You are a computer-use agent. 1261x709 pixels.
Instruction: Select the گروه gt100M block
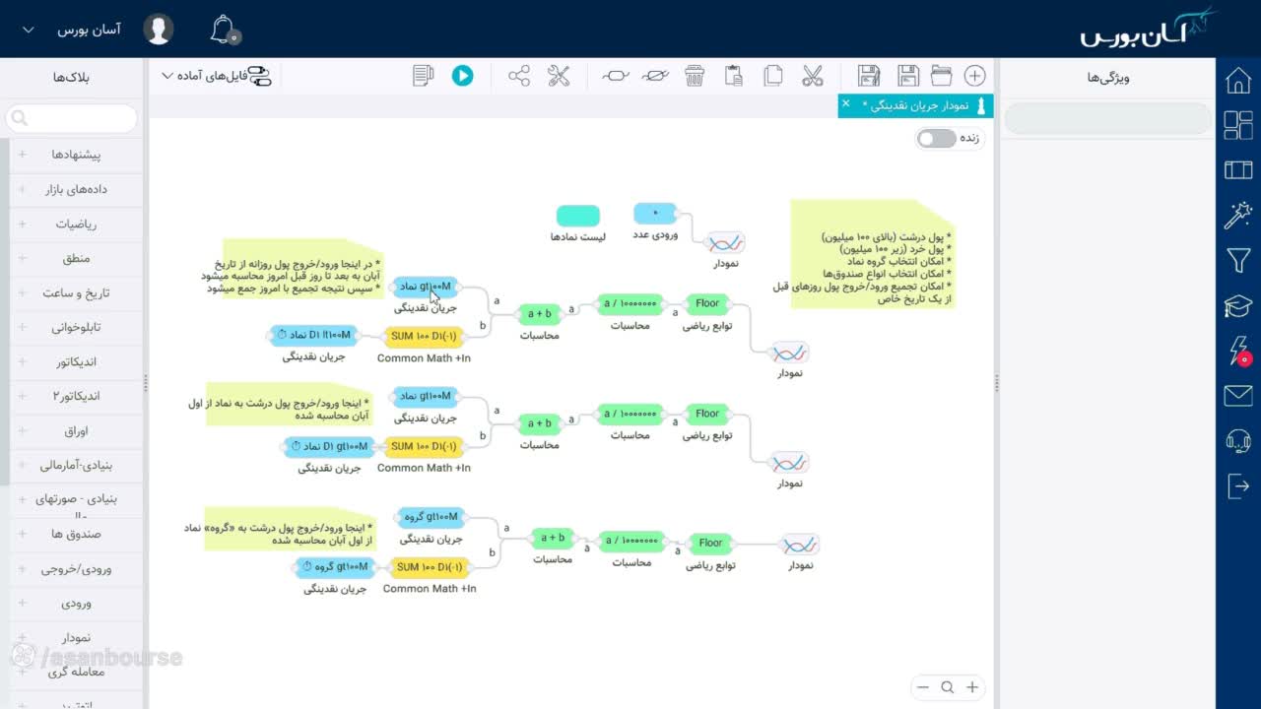click(431, 517)
